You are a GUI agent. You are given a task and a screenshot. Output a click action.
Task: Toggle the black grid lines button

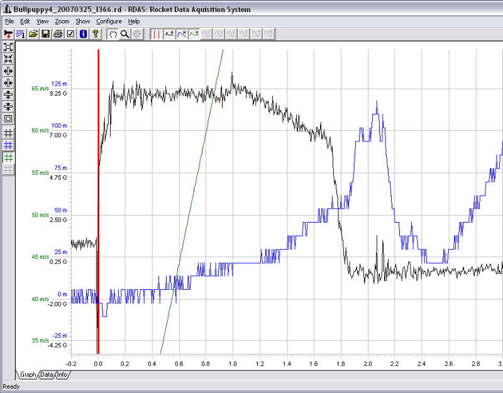click(8, 133)
